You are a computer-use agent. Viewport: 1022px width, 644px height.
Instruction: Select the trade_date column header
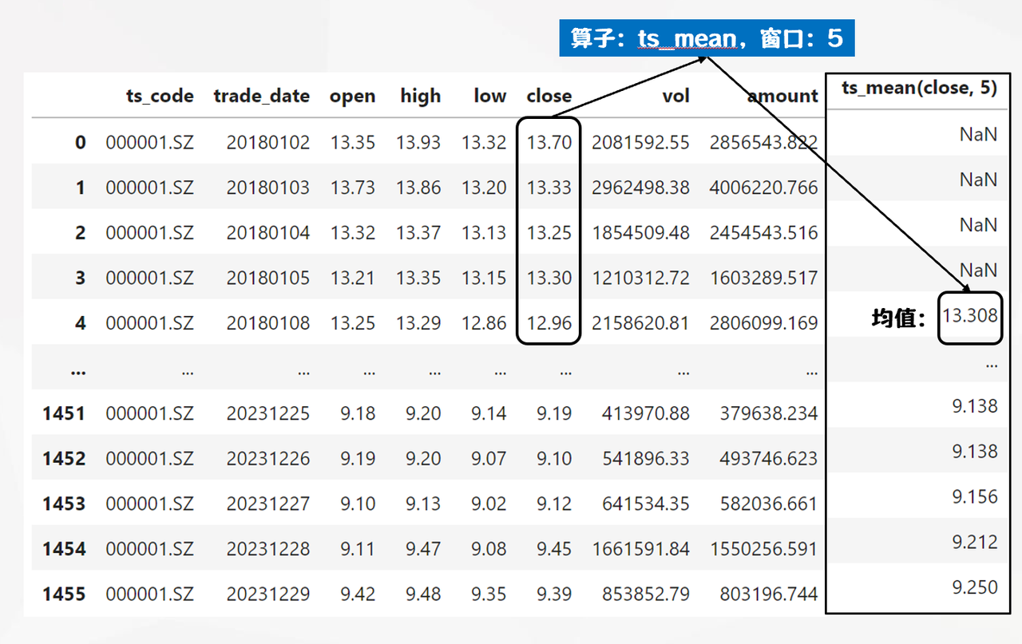click(x=261, y=97)
